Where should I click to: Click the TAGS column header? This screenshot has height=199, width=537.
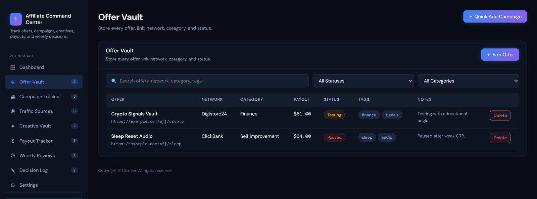[x=364, y=100]
